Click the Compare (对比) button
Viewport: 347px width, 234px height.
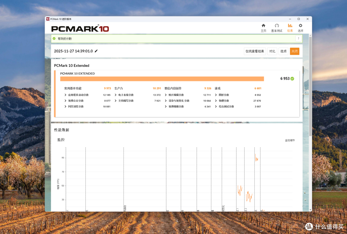[272, 51]
